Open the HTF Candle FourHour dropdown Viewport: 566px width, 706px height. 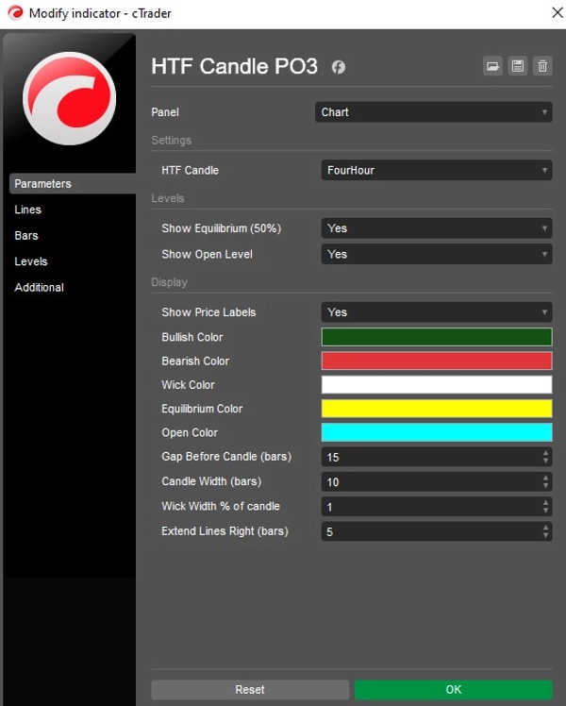pos(437,170)
